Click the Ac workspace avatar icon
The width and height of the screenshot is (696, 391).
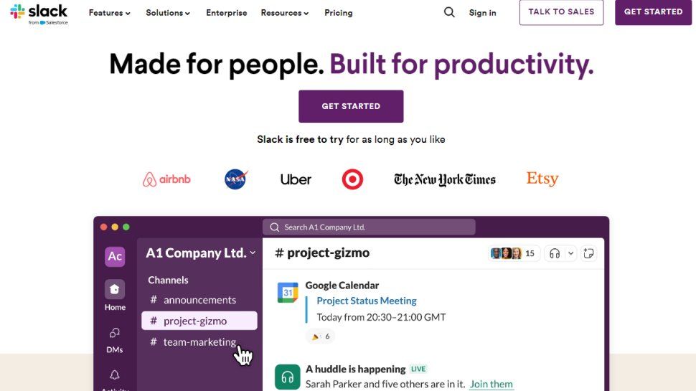pos(115,256)
